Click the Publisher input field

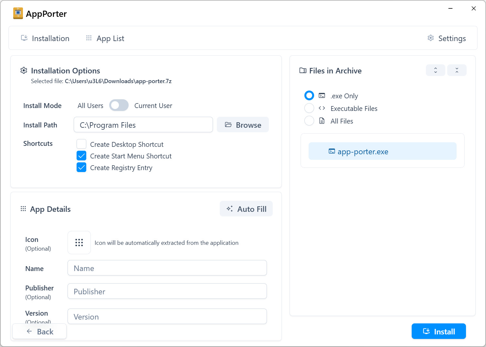[167, 291]
